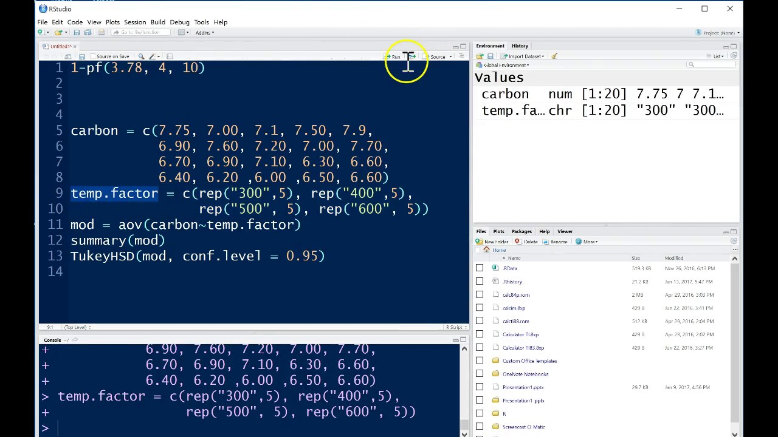Image resolution: width=778 pixels, height=437 pixels.
Task: Maximize the Files pane
Action: click(734, 232)
